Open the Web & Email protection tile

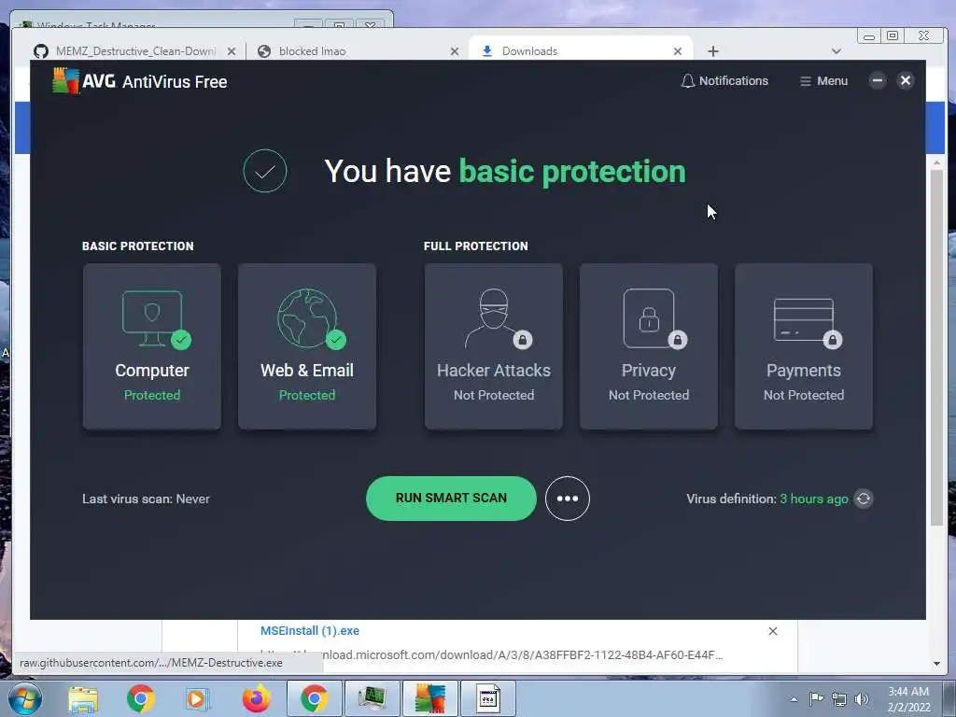click(306, 345)
